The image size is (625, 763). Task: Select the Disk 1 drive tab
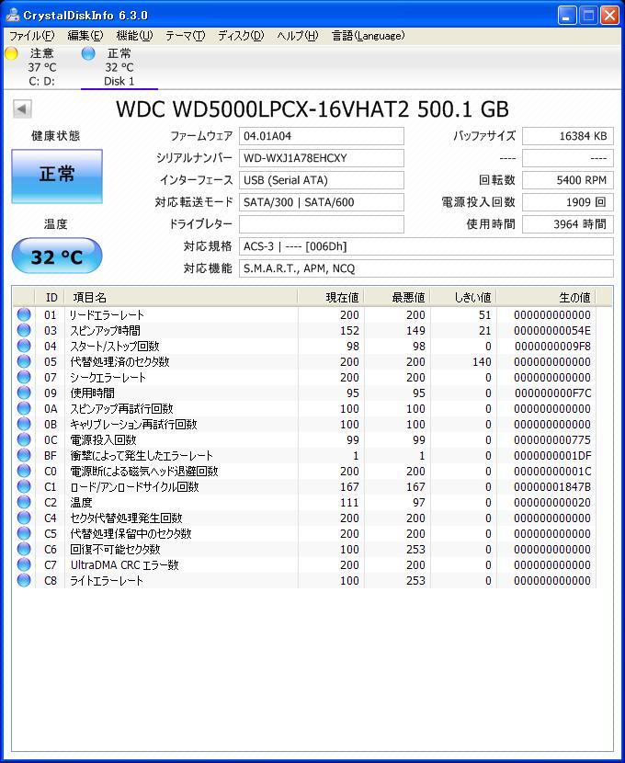pos(119,67)
